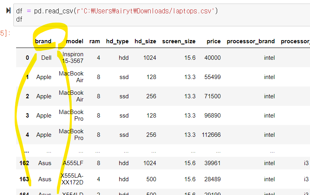Image resolution: width=310 pixels, height=195 pixels.
Task: Click the X555LA-XX172D model cell
Action: click(72, 179)
